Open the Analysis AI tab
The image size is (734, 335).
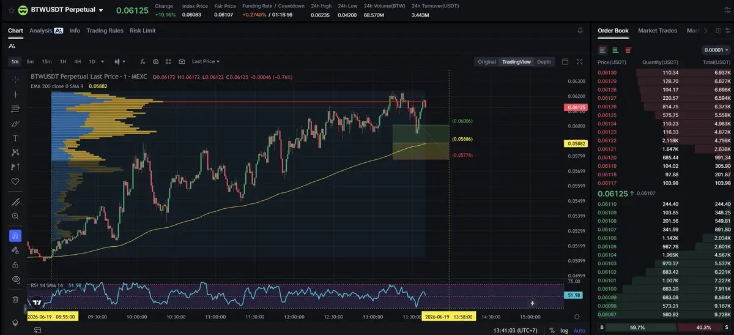46,31
